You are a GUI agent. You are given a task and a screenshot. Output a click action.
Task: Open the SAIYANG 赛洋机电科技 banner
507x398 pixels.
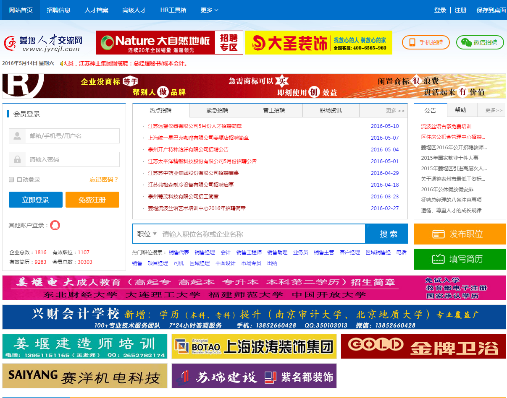85,376
